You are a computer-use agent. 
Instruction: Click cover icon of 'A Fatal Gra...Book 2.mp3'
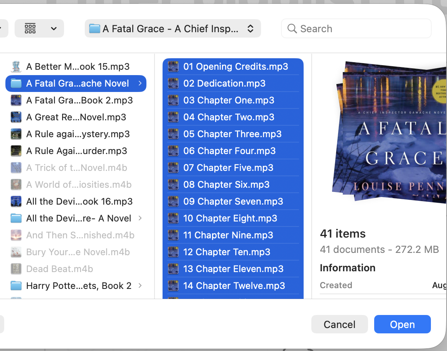point(16,100)
